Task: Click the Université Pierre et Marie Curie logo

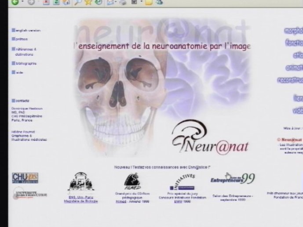Action: tap(30, 194)
